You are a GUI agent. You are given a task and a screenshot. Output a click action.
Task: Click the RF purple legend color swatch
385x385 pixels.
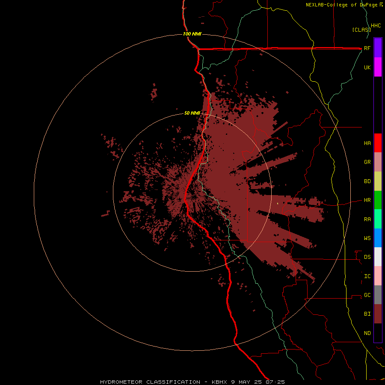click(x=378, y=47)
